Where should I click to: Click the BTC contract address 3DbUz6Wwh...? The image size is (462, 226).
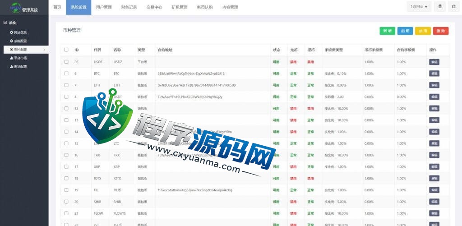[191, 74]
